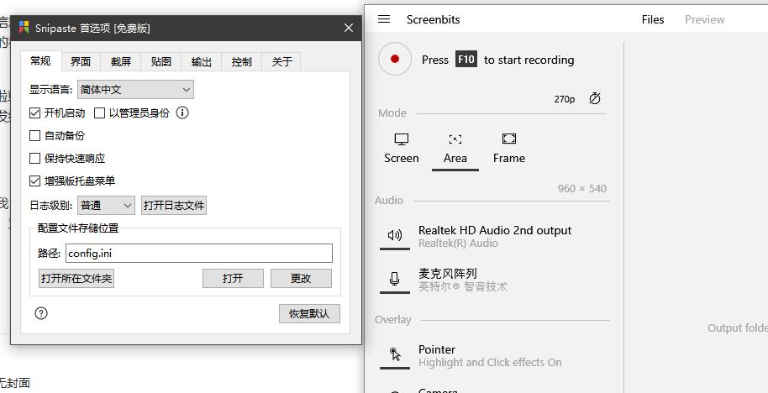Screen dimensions: 768x393
Task: Click the F10 hotkey badge
Action: tap(466, 60)
